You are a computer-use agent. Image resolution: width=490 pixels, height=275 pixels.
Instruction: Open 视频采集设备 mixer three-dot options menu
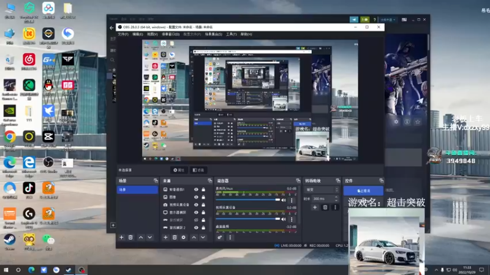coord(292,219)
